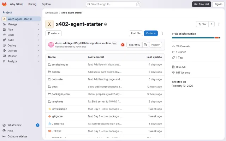Image resolution: width=226 pixels, height=141 pixels.
Task: Open the docs folder
Action: tap(54, 87)
